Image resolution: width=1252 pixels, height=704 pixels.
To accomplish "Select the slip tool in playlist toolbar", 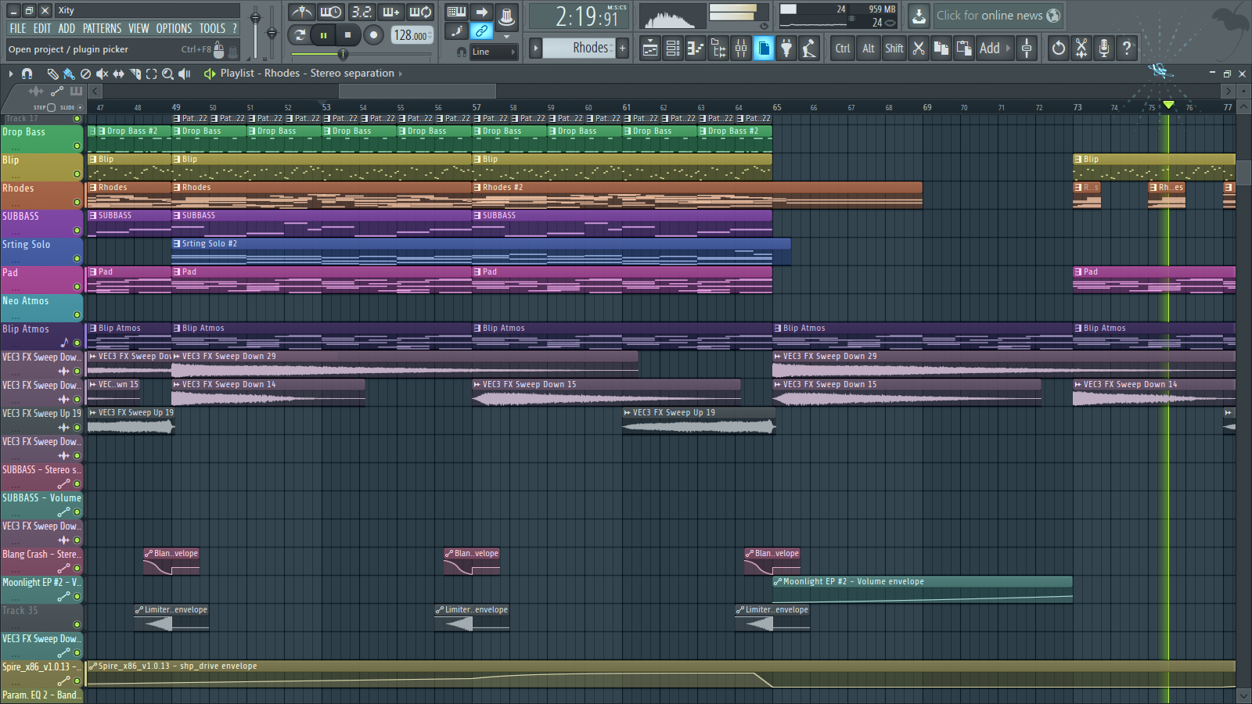I will (118, 74).
